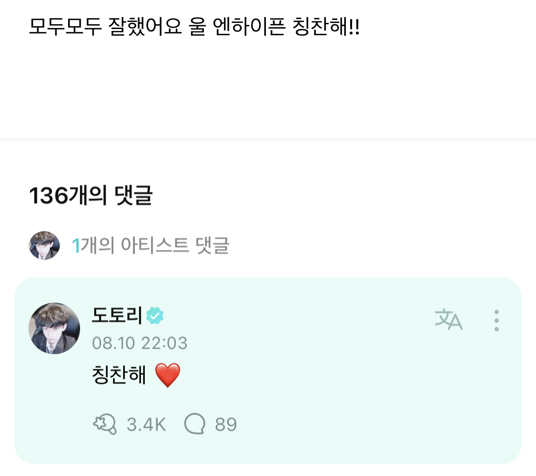The width and height of the screenshot is (536, 476).
Task: Tap the small artist avatar above the comment
Action: point(44,246)
